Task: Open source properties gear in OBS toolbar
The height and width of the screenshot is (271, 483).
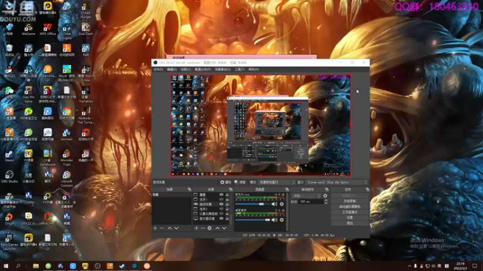Action: (225, 182)
